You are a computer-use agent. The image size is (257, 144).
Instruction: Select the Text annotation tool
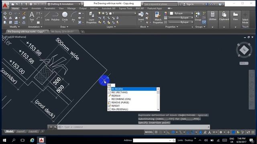tap(32, 16)
